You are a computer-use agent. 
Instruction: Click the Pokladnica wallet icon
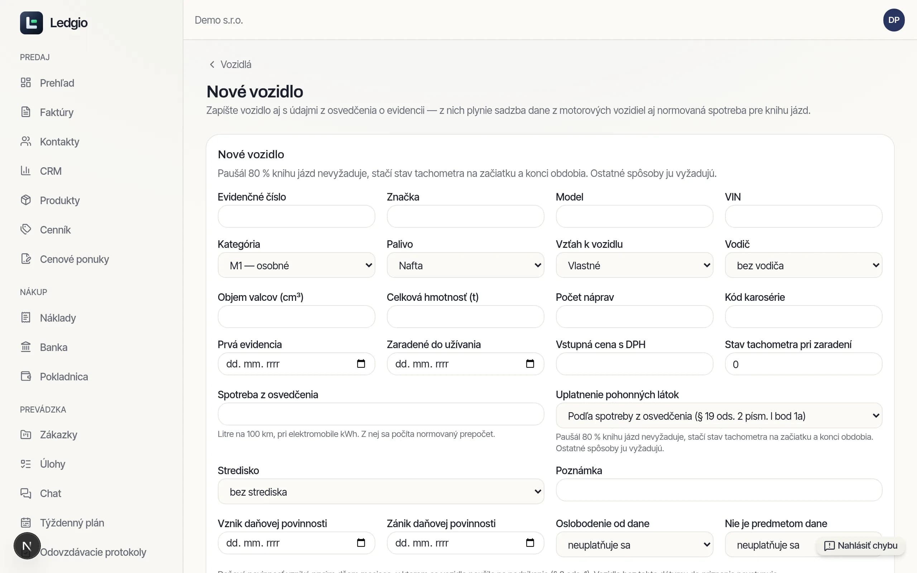(26, 376)
